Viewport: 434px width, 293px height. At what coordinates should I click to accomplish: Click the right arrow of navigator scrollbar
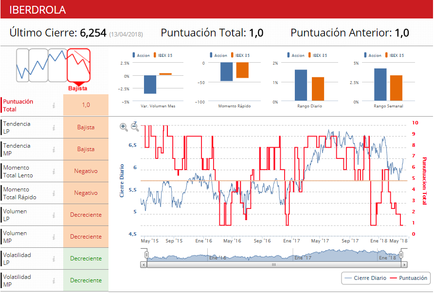click(404, 265)
